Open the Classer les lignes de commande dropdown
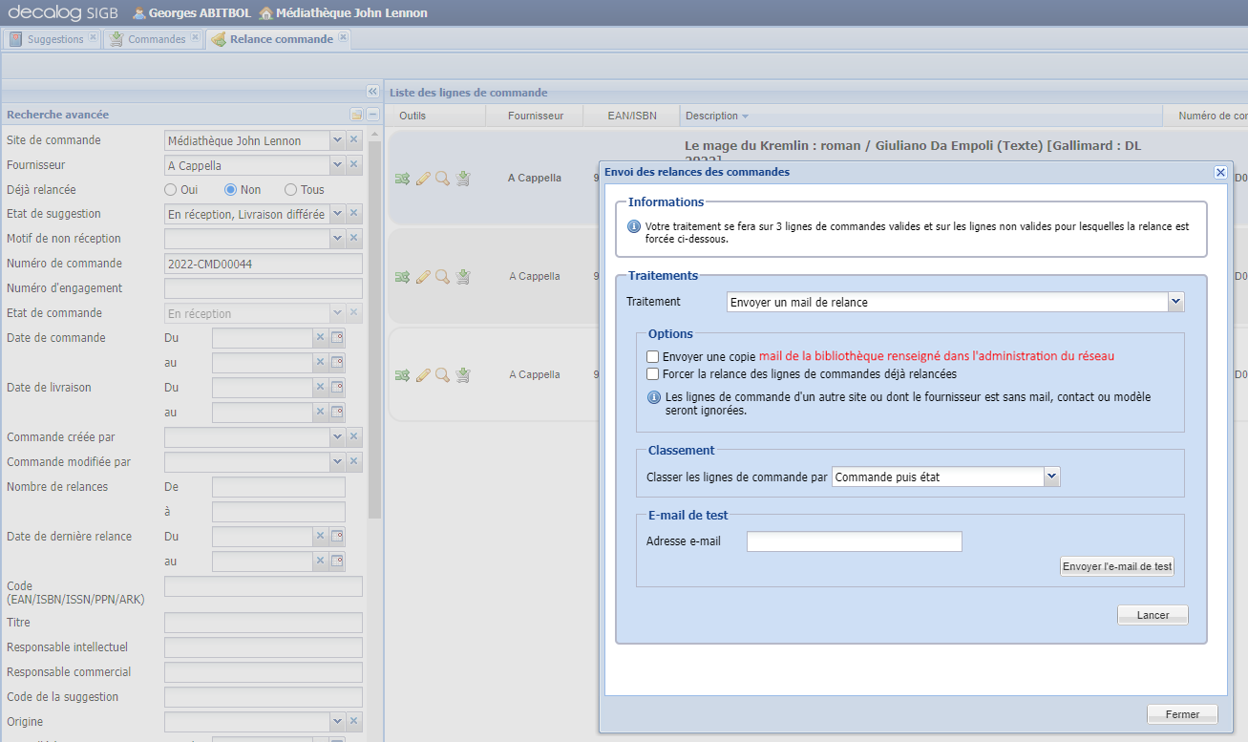The image size is (1248, 742). pyautogui.click(x=1051, y=476)
